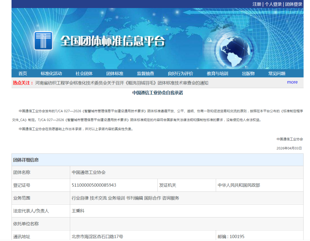Select the 教育与培训 menu item
Viewport: 310px width, 241px height.
218,74
